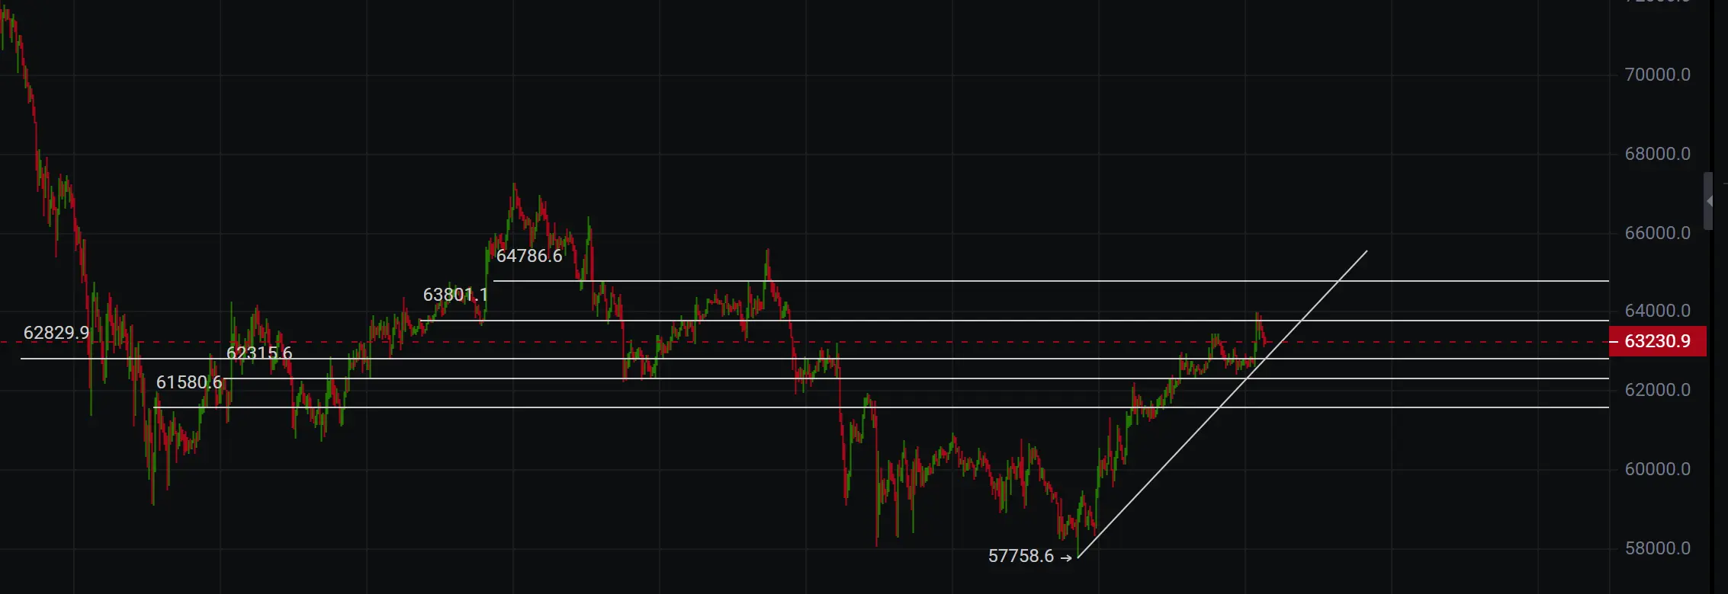
Task: Click the 62315.6 price level label
Action: point(259,353)
